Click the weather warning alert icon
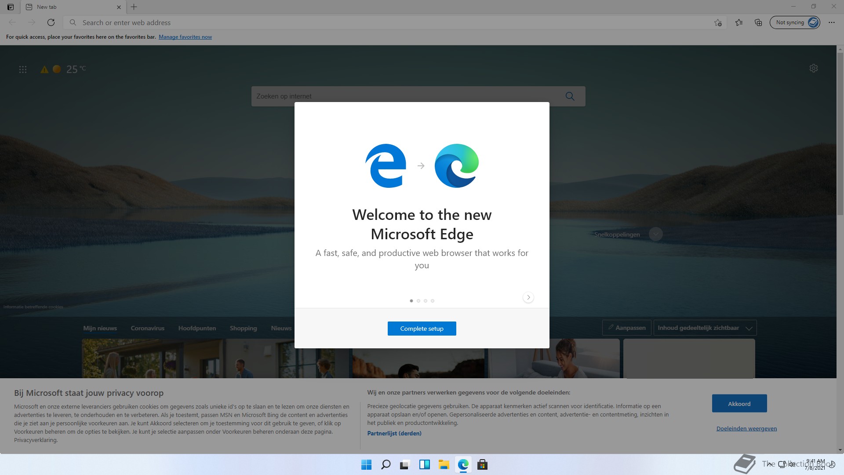 44,69
